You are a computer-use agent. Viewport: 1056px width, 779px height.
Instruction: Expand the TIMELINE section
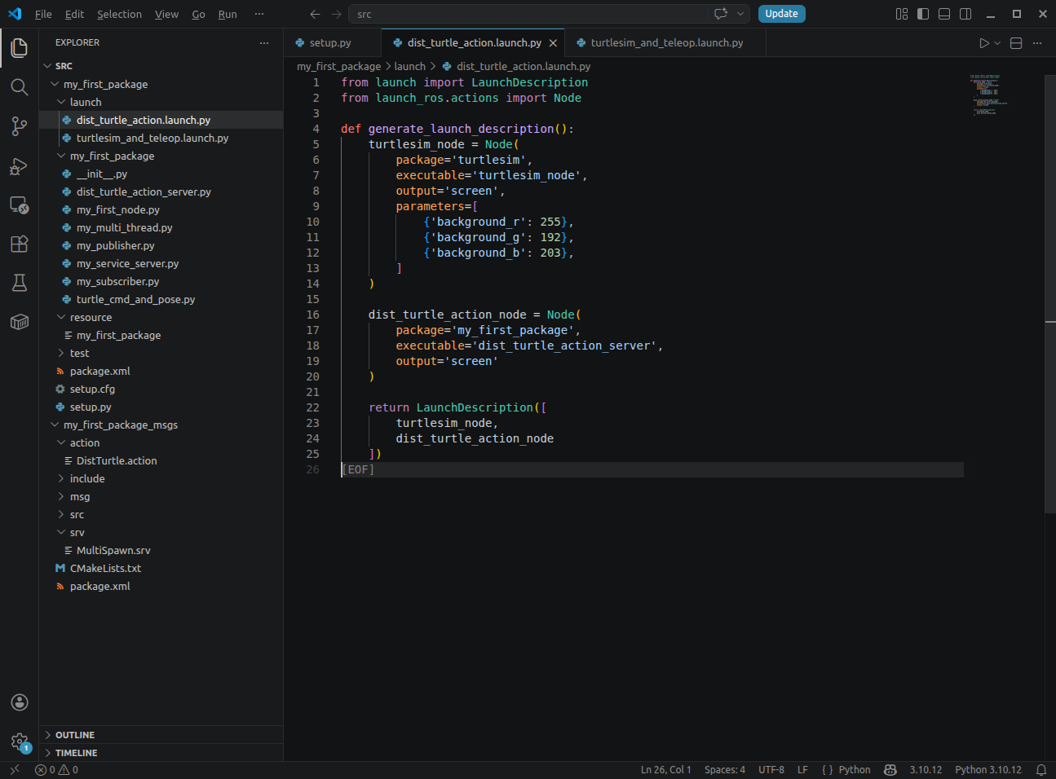[x=161, y=753]
